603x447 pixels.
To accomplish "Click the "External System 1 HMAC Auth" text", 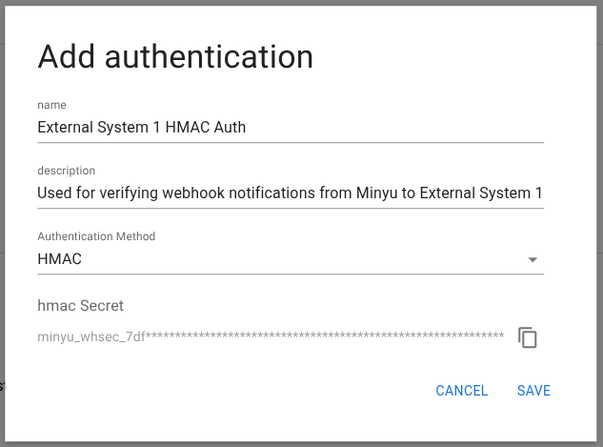I will click(142, 127).
